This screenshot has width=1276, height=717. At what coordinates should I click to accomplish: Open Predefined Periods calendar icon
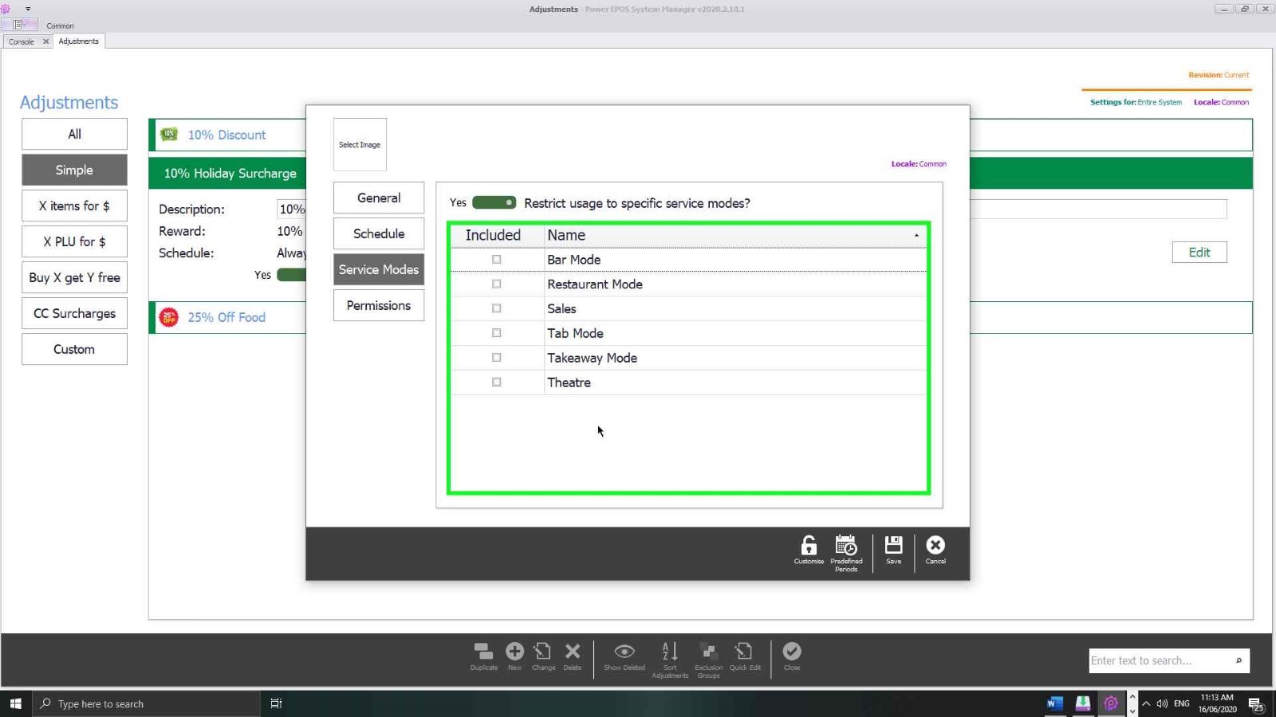846,546
